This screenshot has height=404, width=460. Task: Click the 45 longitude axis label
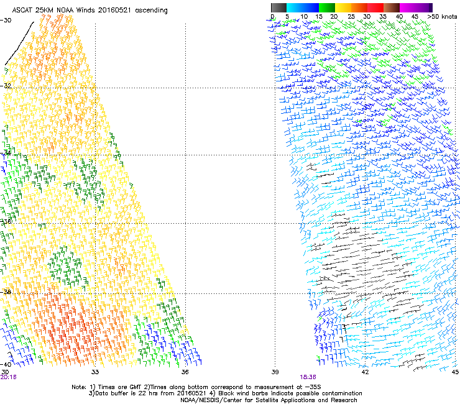455,372
